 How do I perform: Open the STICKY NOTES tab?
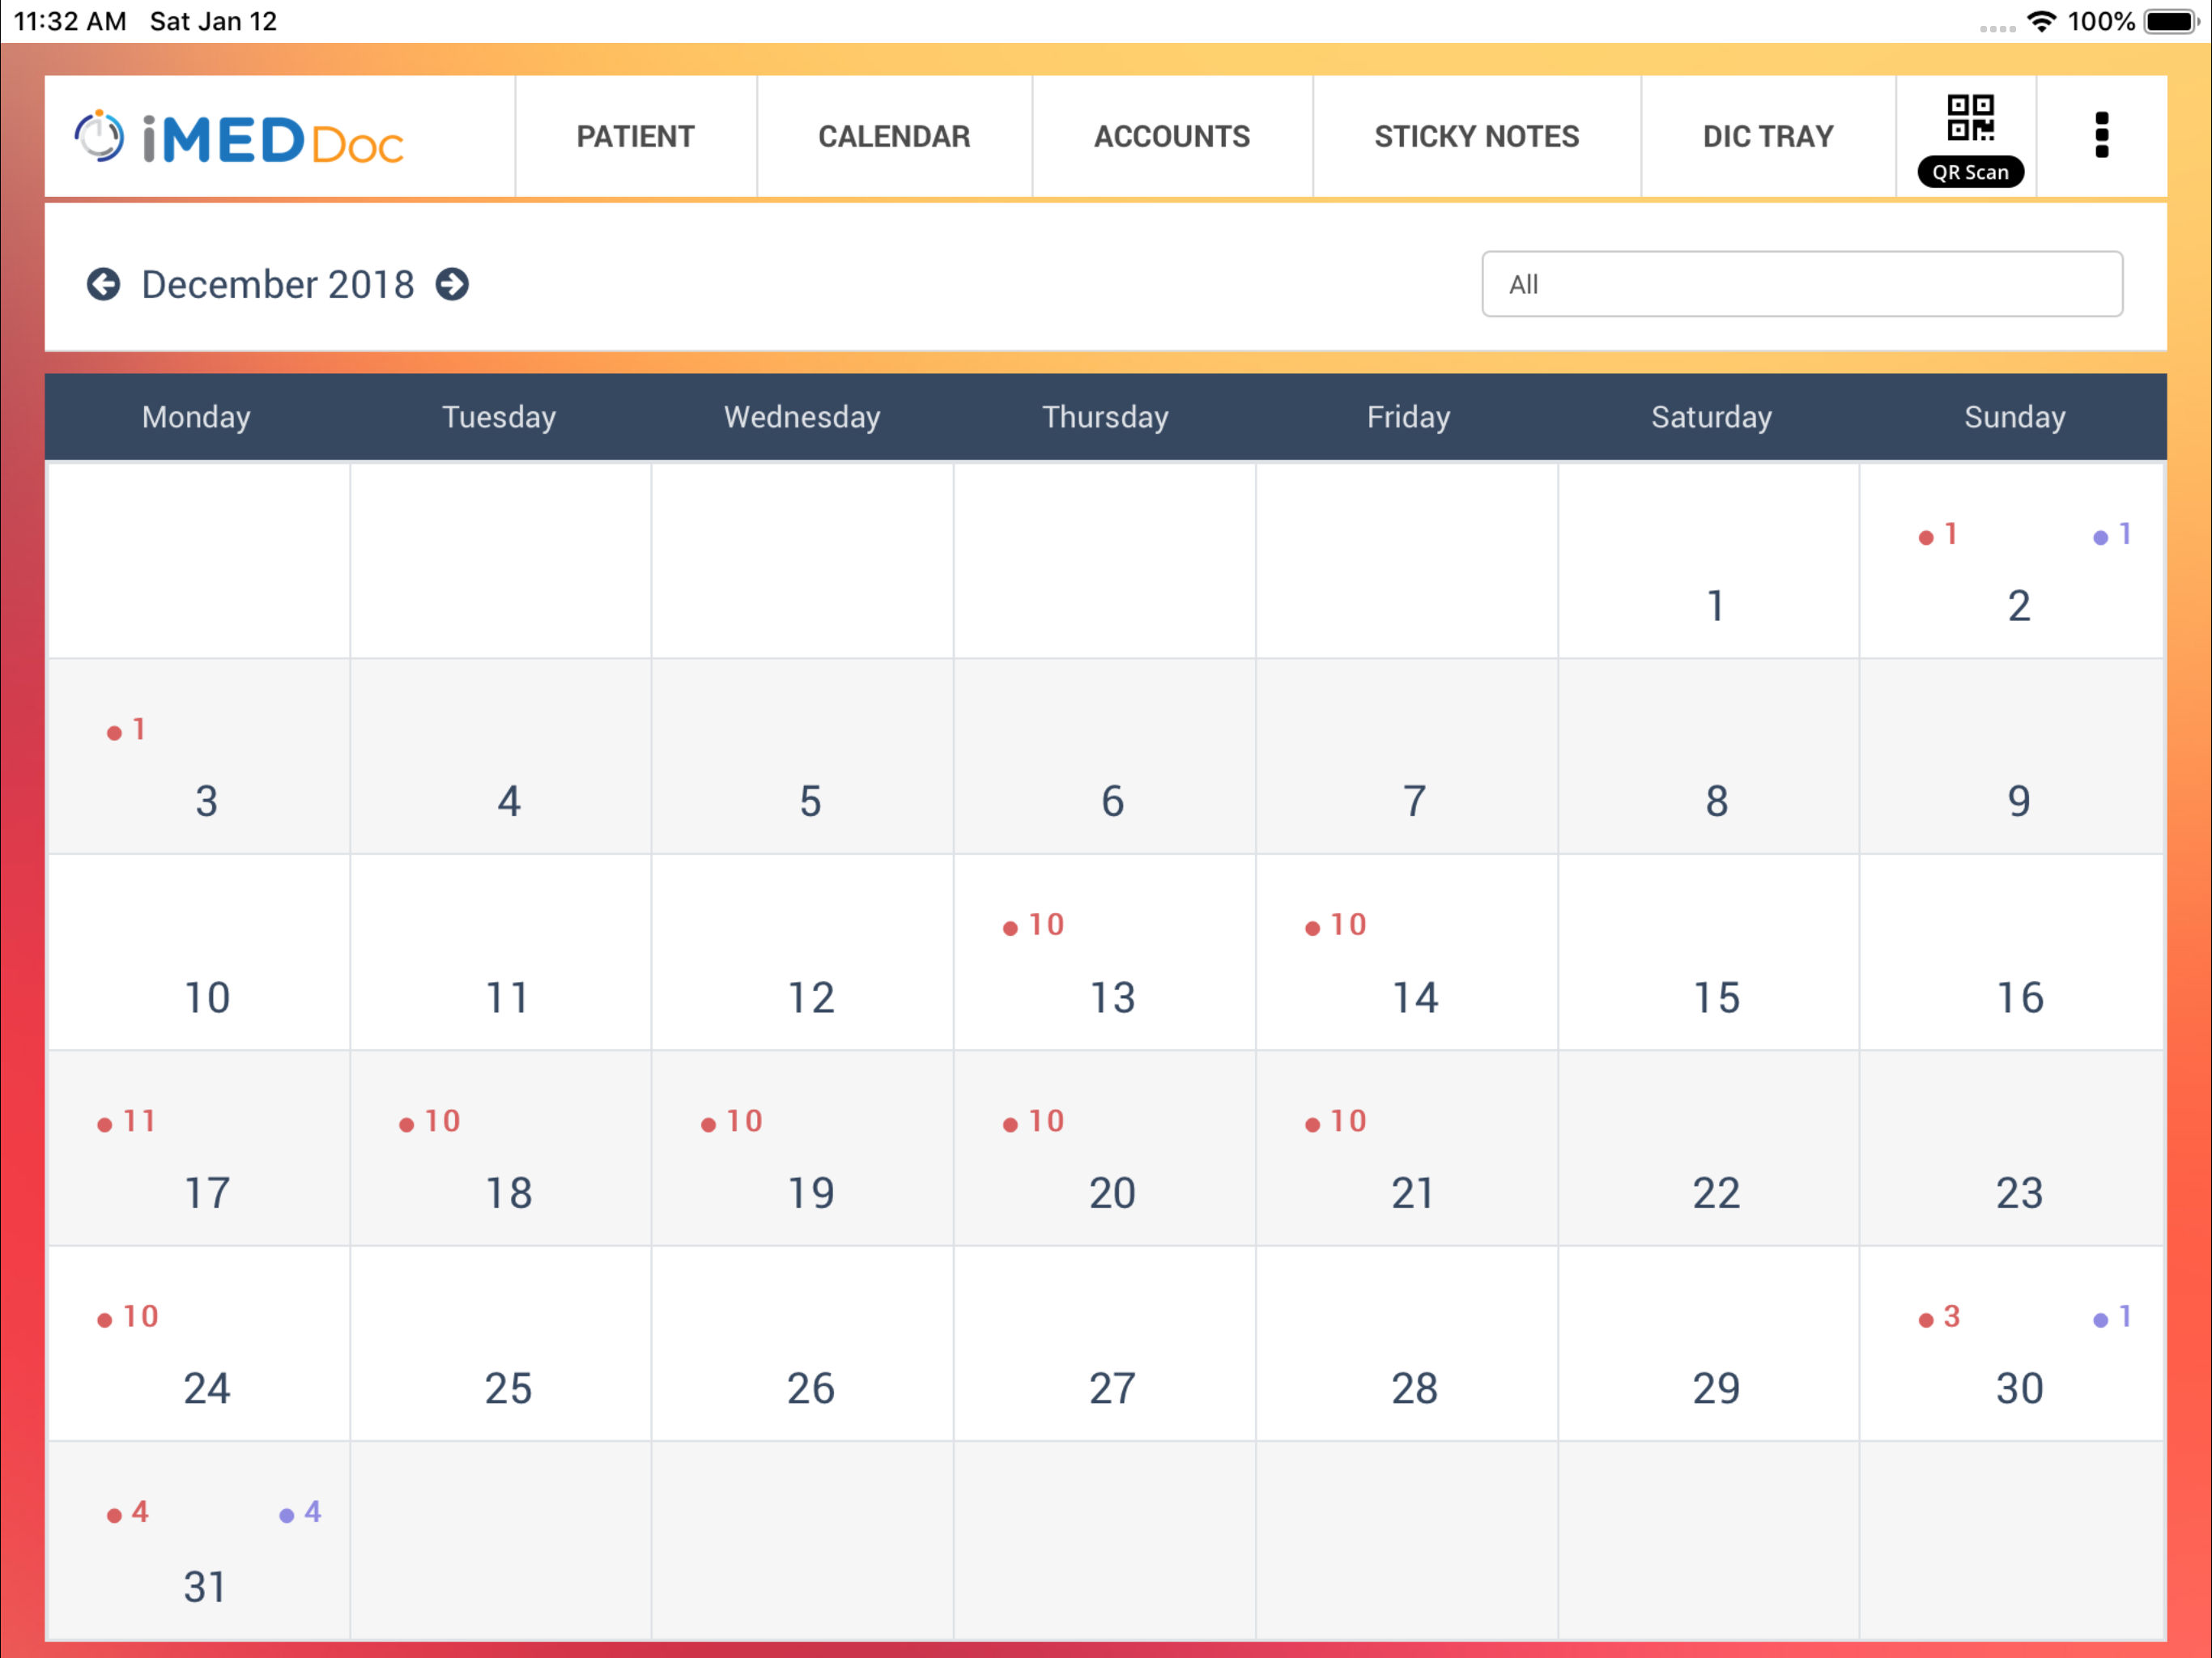tap(1476, 136)
